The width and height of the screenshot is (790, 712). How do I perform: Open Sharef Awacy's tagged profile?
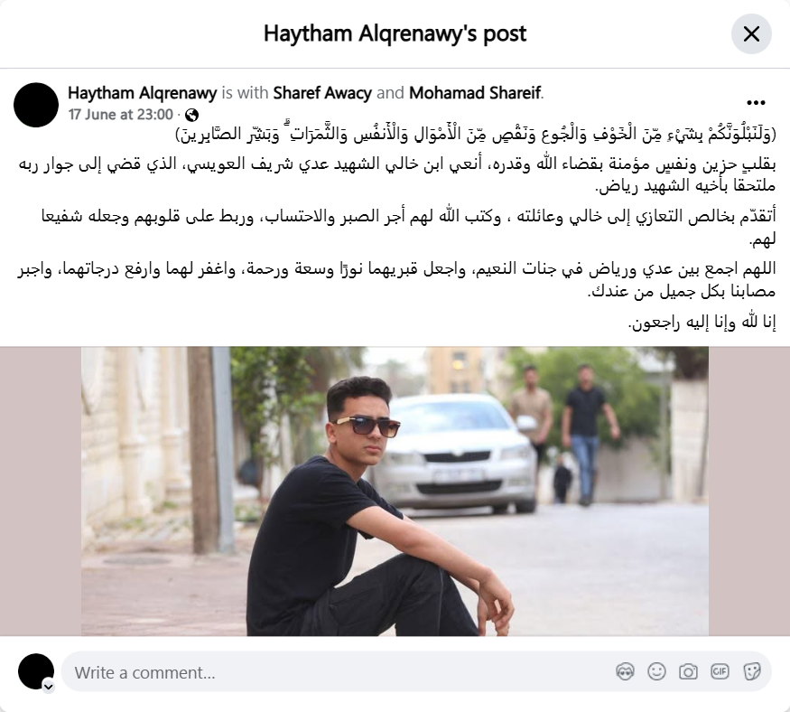(x=322, y=93)
